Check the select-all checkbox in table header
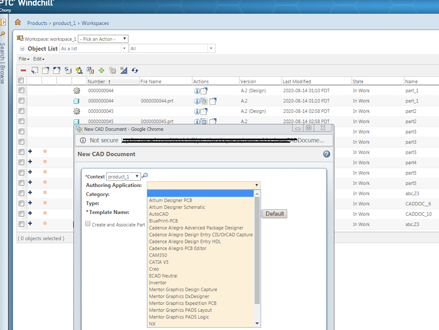The width and height of the screenshot is (439, 330). pyautogui.click(x=21, y=80)
